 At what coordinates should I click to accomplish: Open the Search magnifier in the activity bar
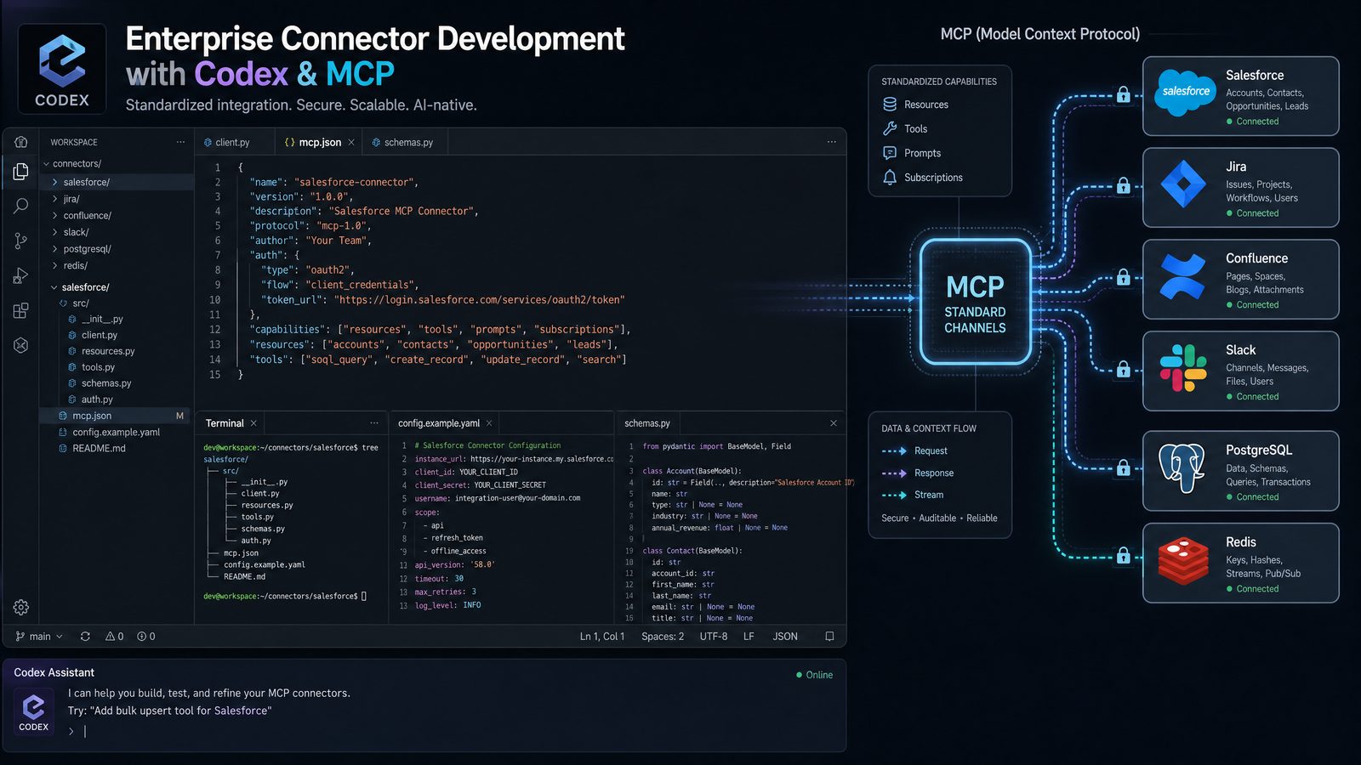click(21, 206)
